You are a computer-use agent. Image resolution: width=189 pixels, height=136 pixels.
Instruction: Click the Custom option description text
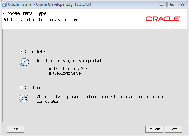click(101, 99)
